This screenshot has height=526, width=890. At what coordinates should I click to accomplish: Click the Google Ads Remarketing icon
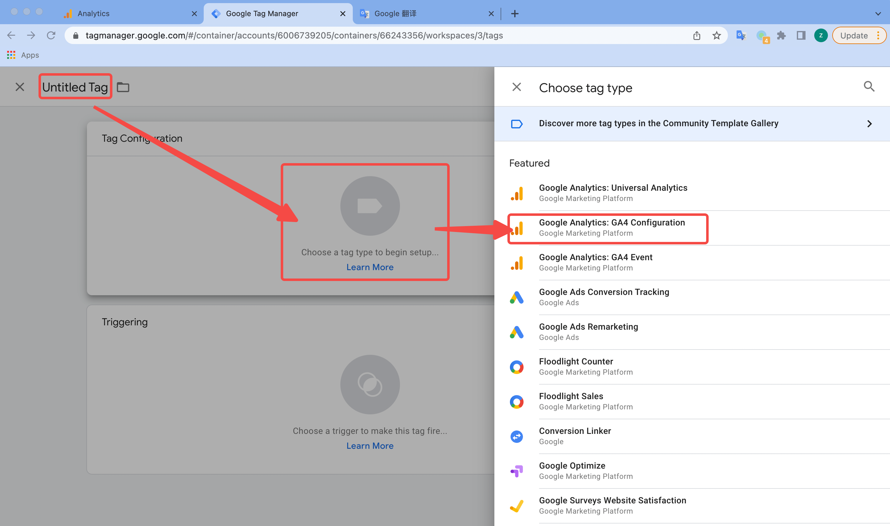pyautogui.click(x=517, y=332)
